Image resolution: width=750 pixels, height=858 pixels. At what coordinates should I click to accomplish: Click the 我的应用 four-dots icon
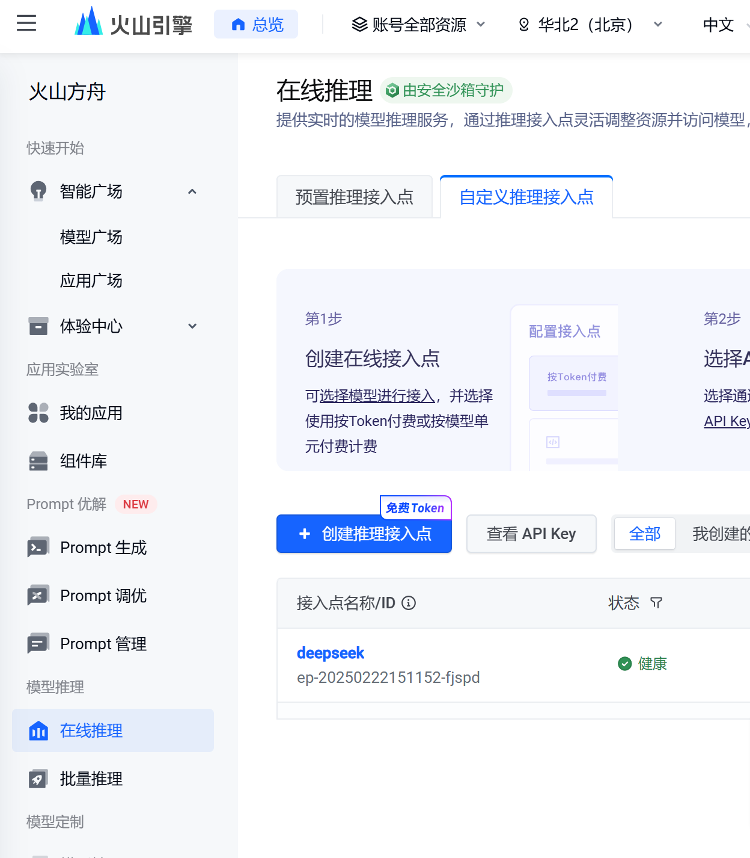coord(38,413)
